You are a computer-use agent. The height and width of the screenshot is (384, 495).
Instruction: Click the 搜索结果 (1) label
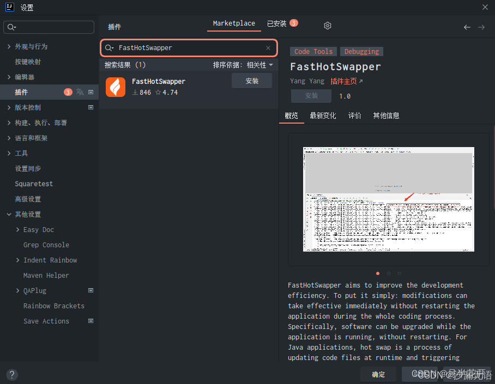pyautogui.click(x=125, y=65)
